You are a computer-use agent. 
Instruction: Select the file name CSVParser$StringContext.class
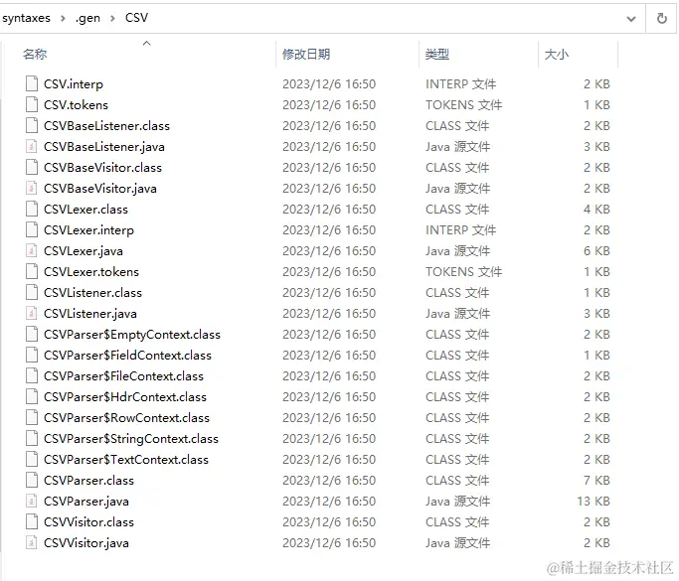tap(131, 439)
